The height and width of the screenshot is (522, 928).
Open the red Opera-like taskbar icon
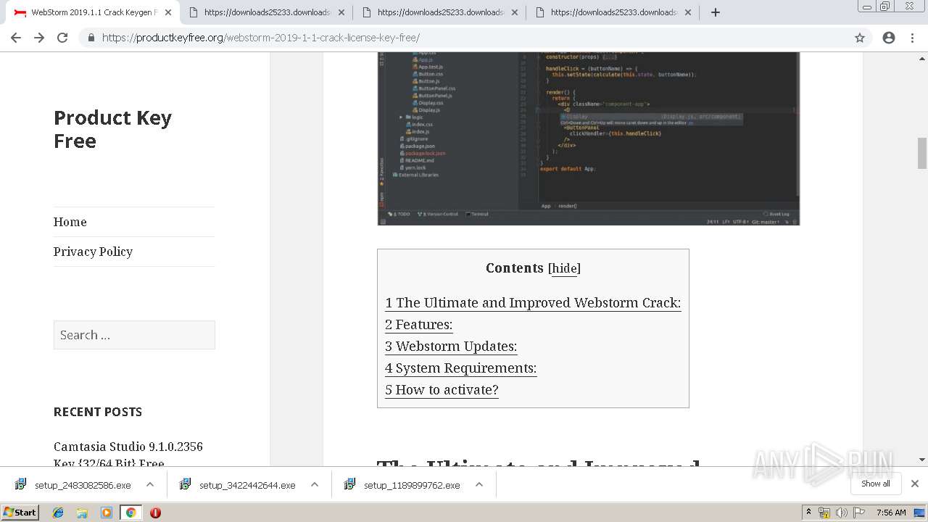[x=155, y=513]
